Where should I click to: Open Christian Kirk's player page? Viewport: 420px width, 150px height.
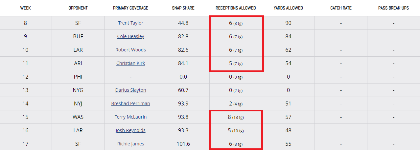[130, 63]
